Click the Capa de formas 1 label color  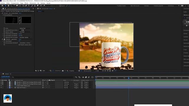point(10,88)
